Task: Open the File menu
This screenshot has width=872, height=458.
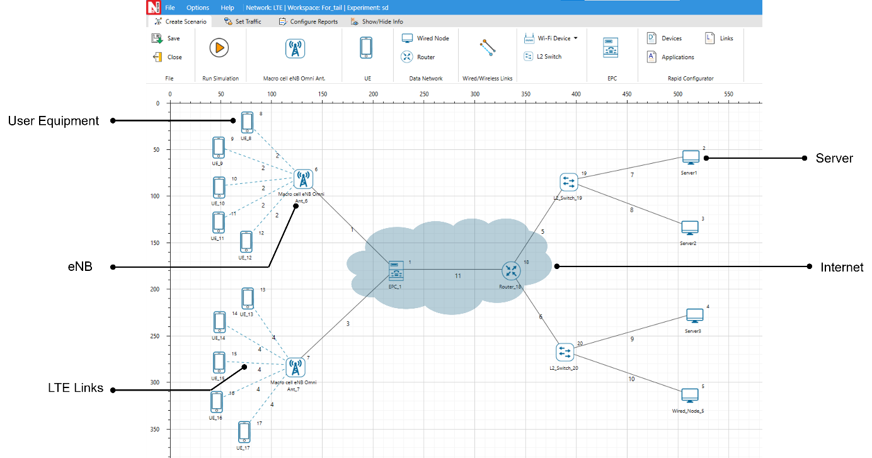Action: tap(170, 8)
